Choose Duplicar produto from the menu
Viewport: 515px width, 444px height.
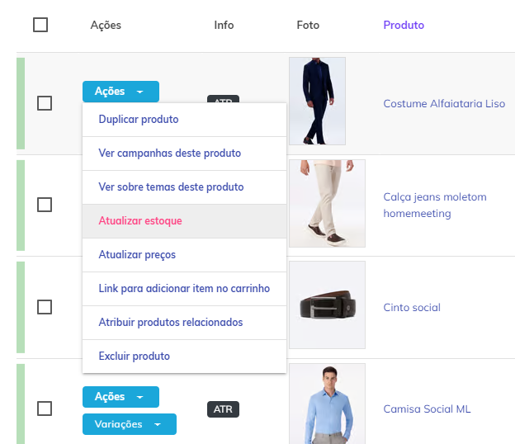[139, 120]
